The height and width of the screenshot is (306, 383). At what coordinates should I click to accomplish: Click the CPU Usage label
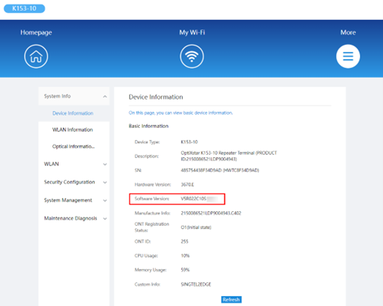pos(146,256)
